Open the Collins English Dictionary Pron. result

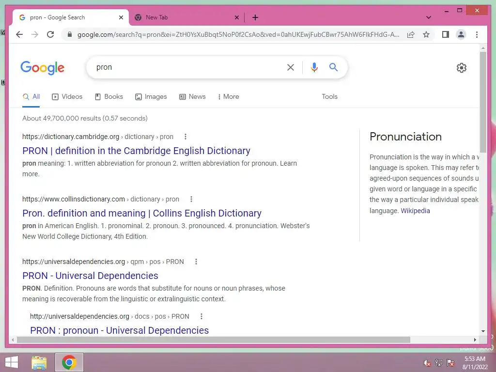(142, 213)
